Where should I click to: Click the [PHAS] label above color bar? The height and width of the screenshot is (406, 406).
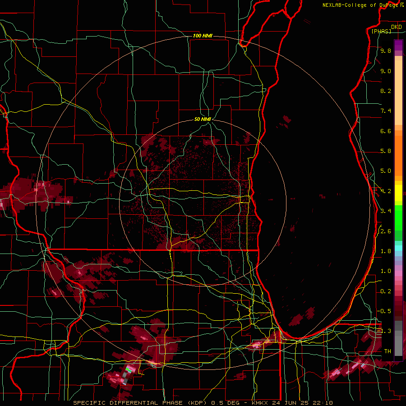click(x=381, y=32)
